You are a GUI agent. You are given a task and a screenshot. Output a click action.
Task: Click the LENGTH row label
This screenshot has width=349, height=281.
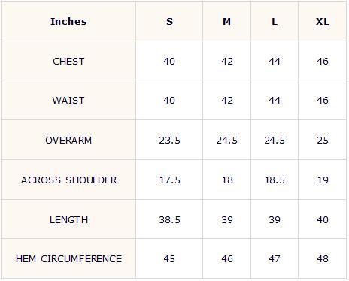(68, 220)
